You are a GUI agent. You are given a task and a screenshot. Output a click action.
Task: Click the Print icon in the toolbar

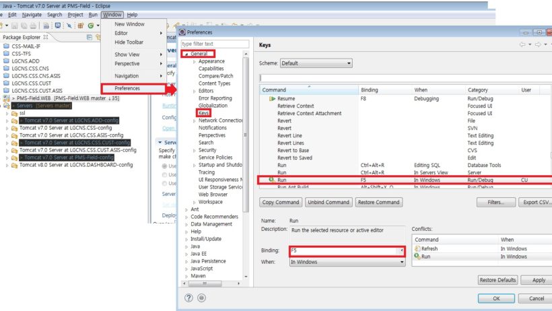(x=33, y=26)
